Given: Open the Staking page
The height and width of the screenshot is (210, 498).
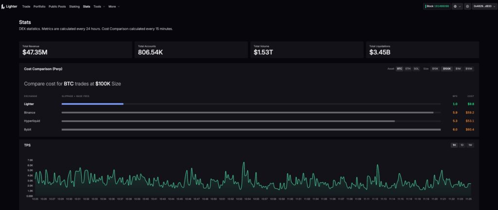Looking at the screenshot, I should point(74,6).
